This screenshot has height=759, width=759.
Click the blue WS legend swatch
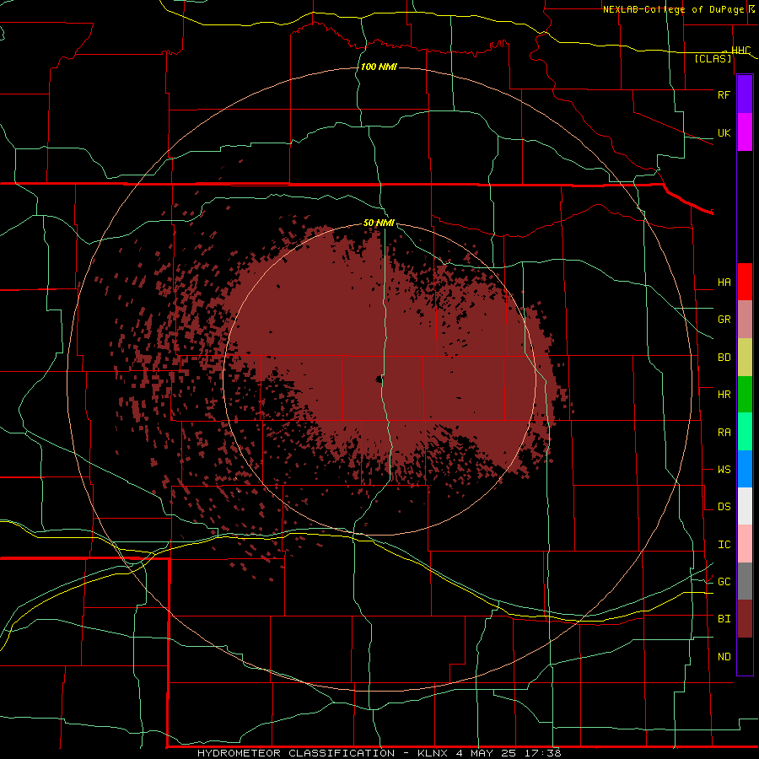(x=745, y=469)
